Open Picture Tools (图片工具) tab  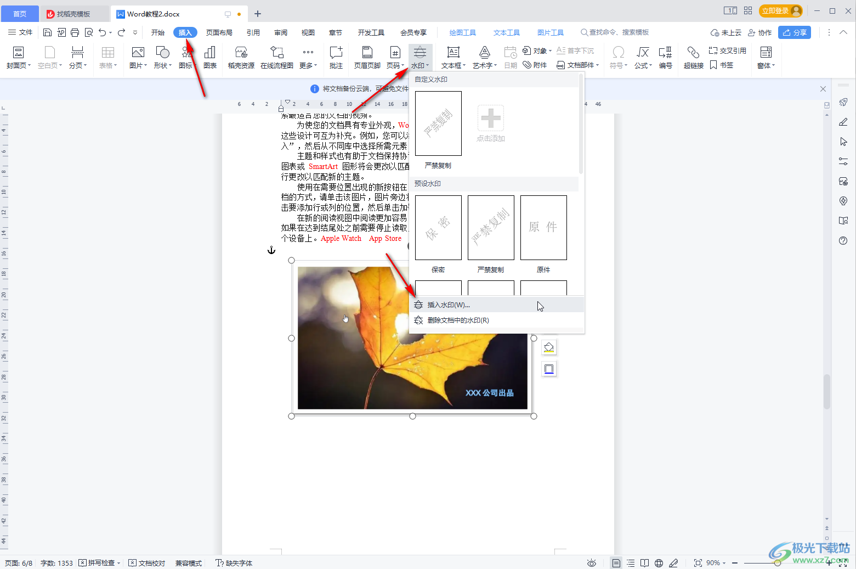tap(551, 32)
